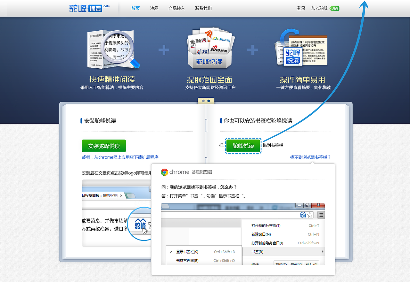Click the 谷歌浏览器 label in the popup

point(202,172)
